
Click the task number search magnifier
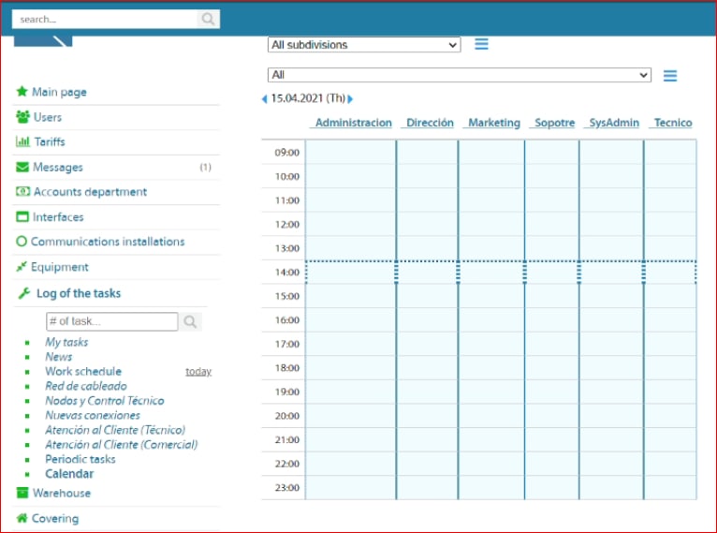(190, 321)
